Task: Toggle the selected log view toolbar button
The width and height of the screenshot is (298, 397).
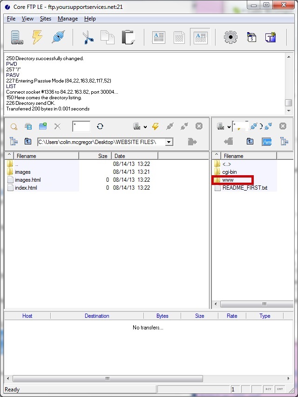Action: (x=200, y=37)
